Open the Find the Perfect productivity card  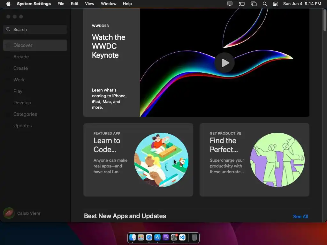pos(255,160)
